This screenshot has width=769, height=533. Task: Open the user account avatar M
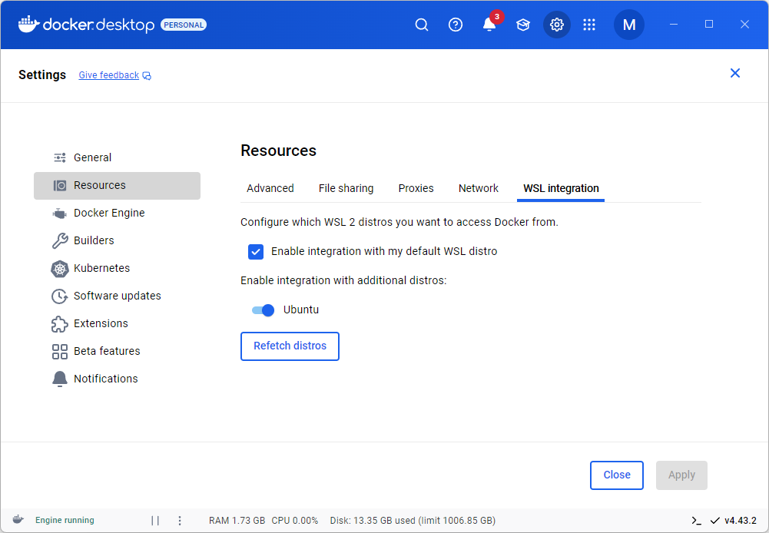(x=628, y=25)
